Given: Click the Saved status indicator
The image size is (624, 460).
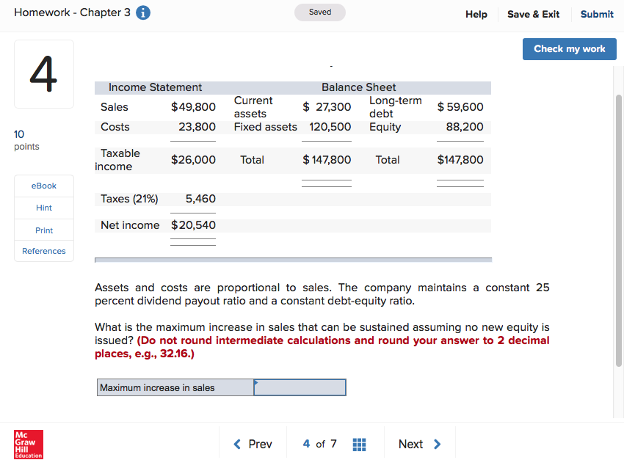Looking at the screenshot, I should [x=319, y=12].
